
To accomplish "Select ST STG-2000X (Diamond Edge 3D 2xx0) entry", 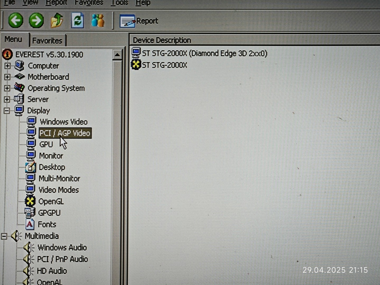I will pos(204,53).
